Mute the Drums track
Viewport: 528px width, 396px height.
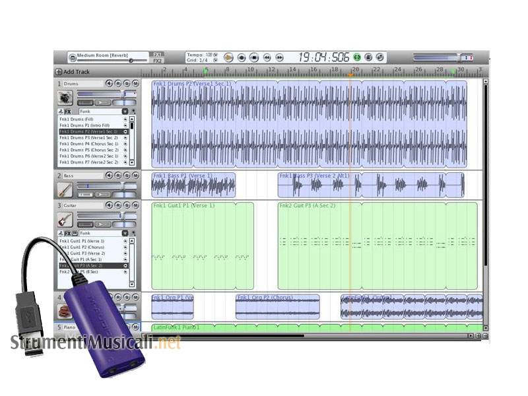click(x=135, y=84)
